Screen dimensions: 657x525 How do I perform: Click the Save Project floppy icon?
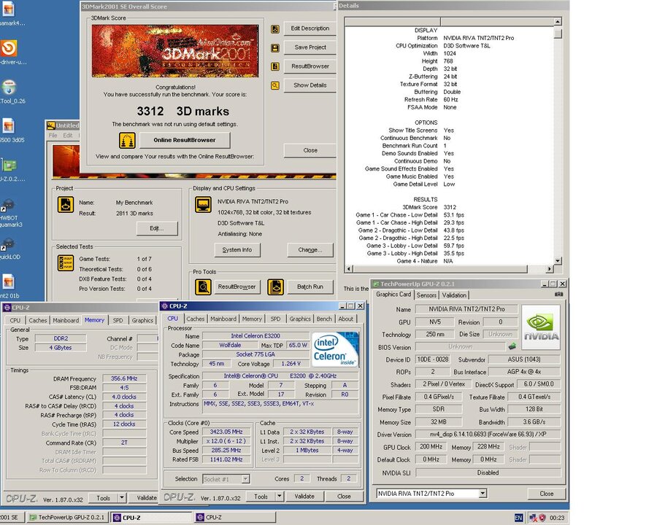(x=275, y=47)
